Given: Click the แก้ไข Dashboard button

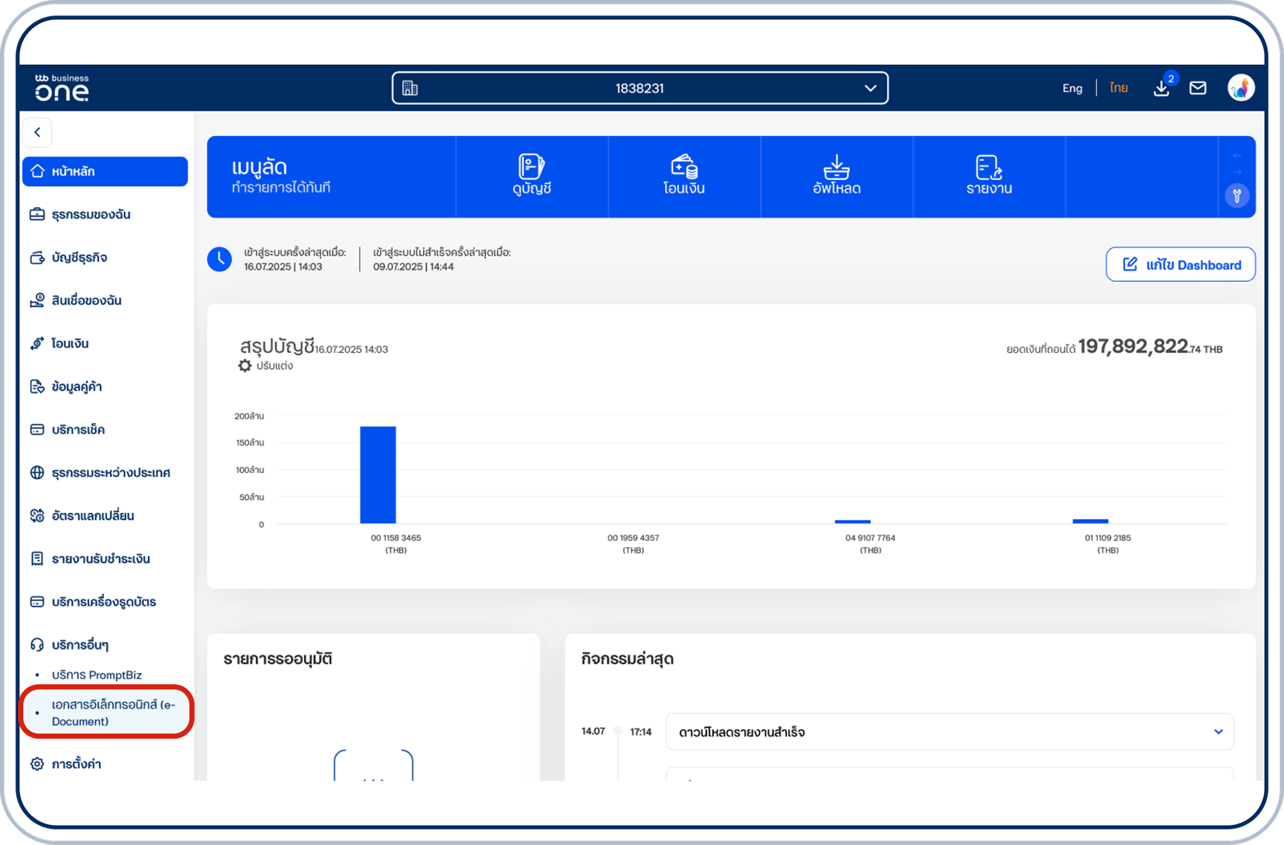Looking at the screenshot, I should click(1180, 264).
